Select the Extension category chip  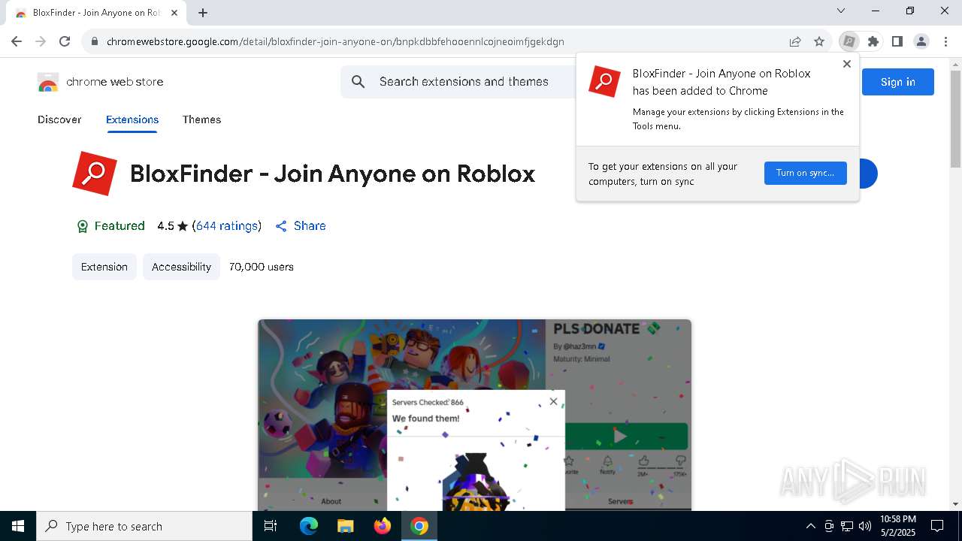[x=104, y=267]
